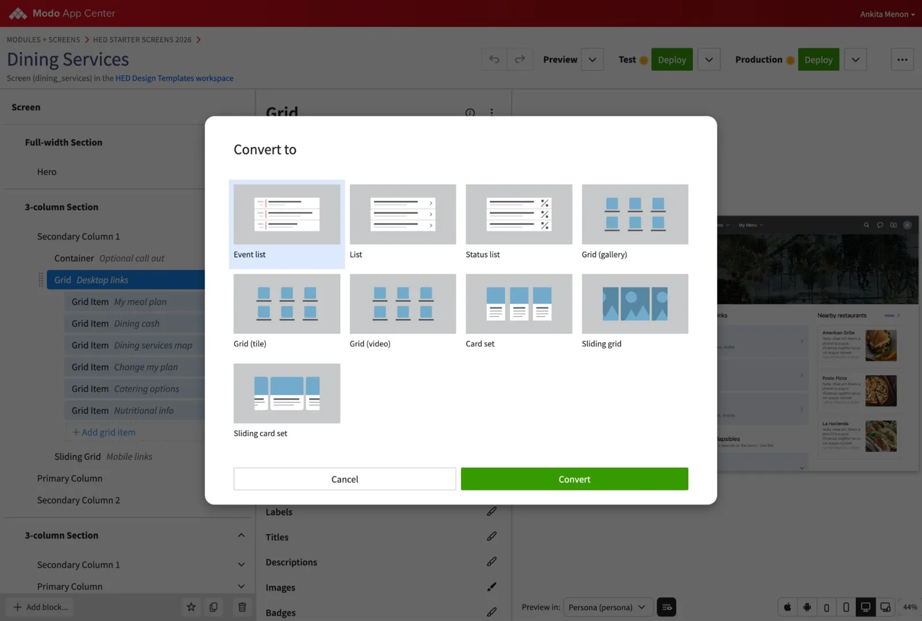The height and width of the screenshot is (621, 922).
Task: Edit Images with brush icon
Action: (492, 587)
